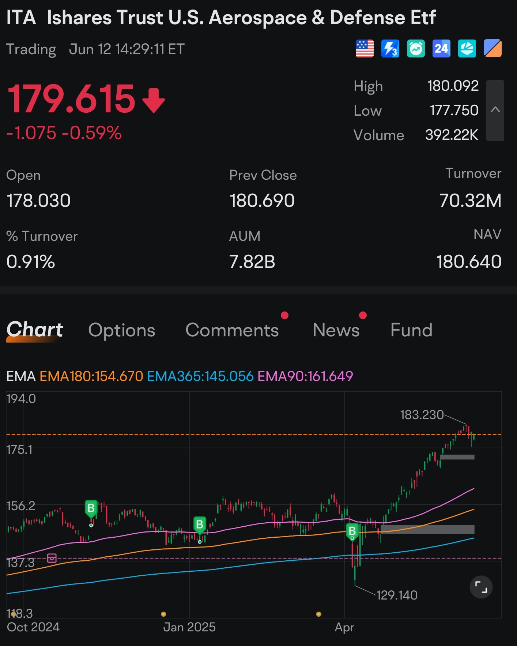The height and width of the screenshot is (646, 517).
Task: Tap the blue lightning bolt icon
Action: [x=390, y=49]
